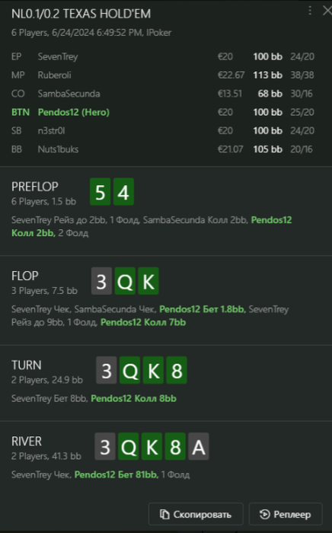Select player Ruberoli in MP row

point(54,75)
